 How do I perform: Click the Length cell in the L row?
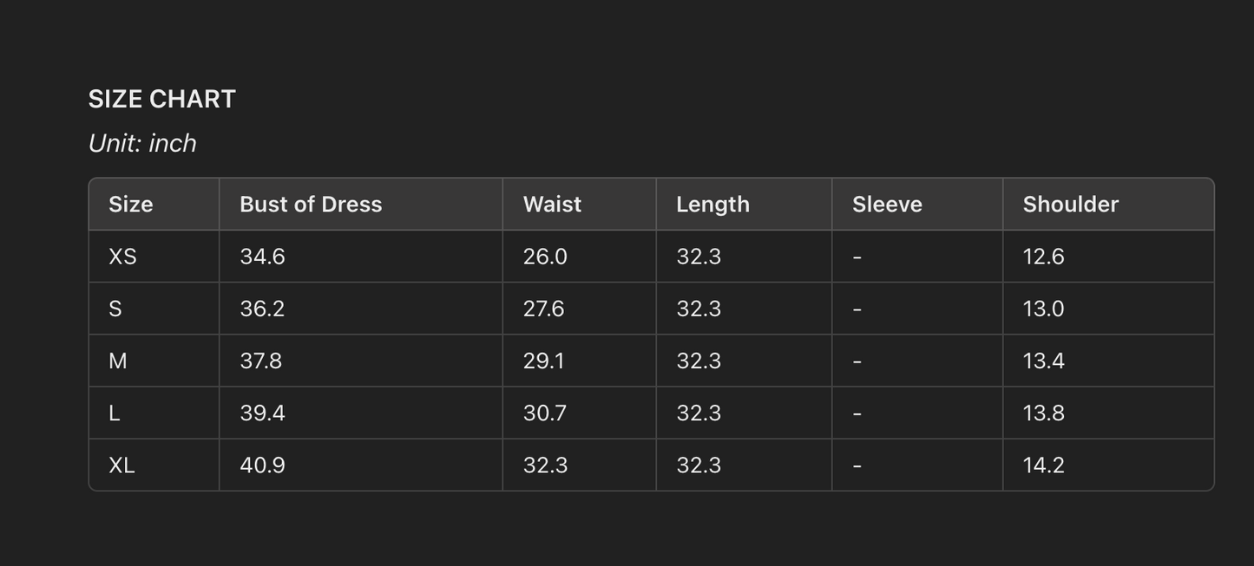click(x=699, y=413)
